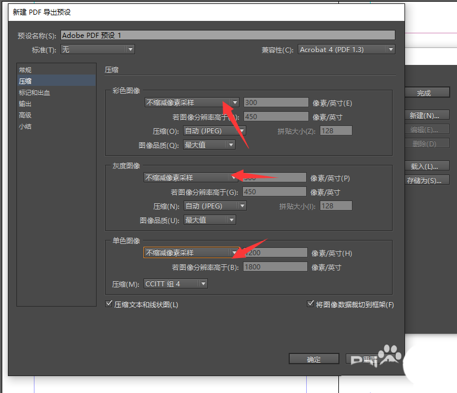Open the 标准(T) dropdown
The height and width of the screenshot is (393, 457).
tap(97, 49)
